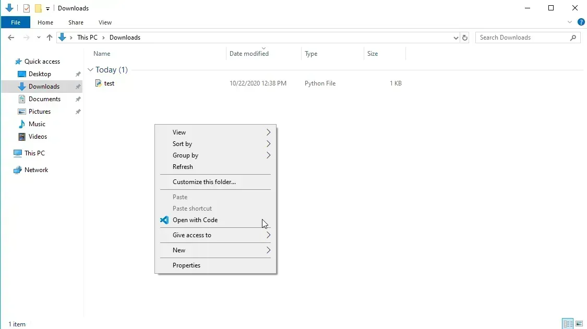Choose Open with Code from context menu
Viewport: 587px width, 329px height.
coord(215,220)
